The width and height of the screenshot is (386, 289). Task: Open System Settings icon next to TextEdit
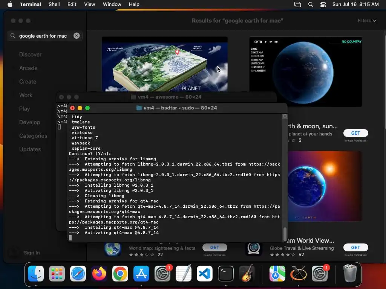coord(162,274)
